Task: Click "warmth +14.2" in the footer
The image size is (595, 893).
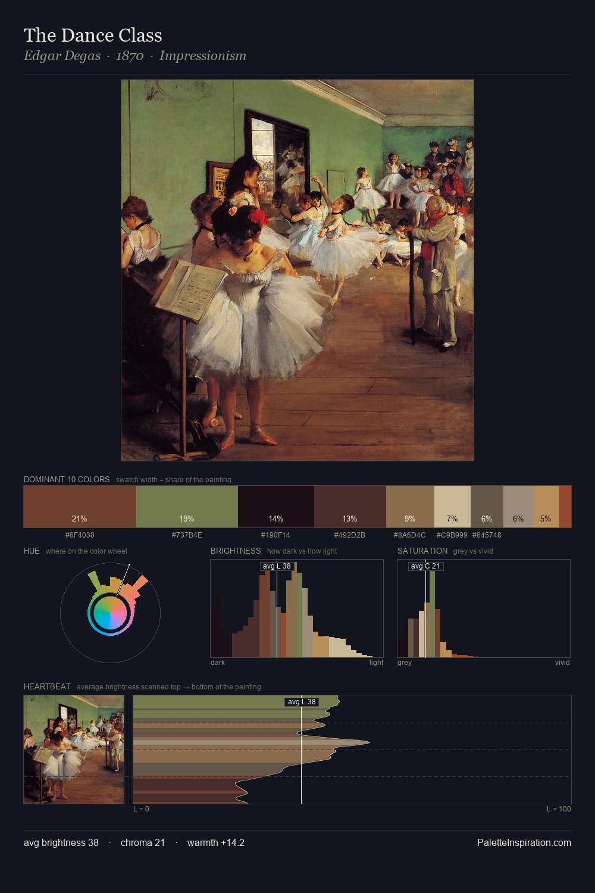Action: tap(216, 842)
